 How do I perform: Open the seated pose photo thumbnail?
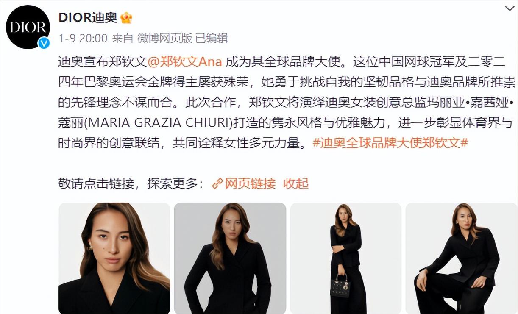click(x=462, y=258)
